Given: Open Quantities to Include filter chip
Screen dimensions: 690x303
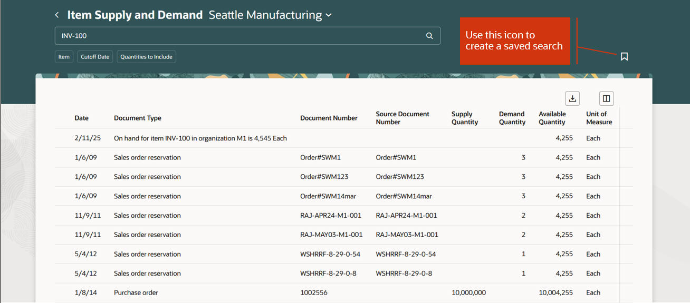Looking at the screenshot, I should (x=146, y=57).
